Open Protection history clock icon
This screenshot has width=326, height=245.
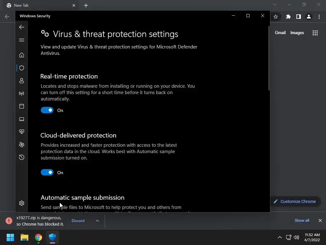click(22, 157)
